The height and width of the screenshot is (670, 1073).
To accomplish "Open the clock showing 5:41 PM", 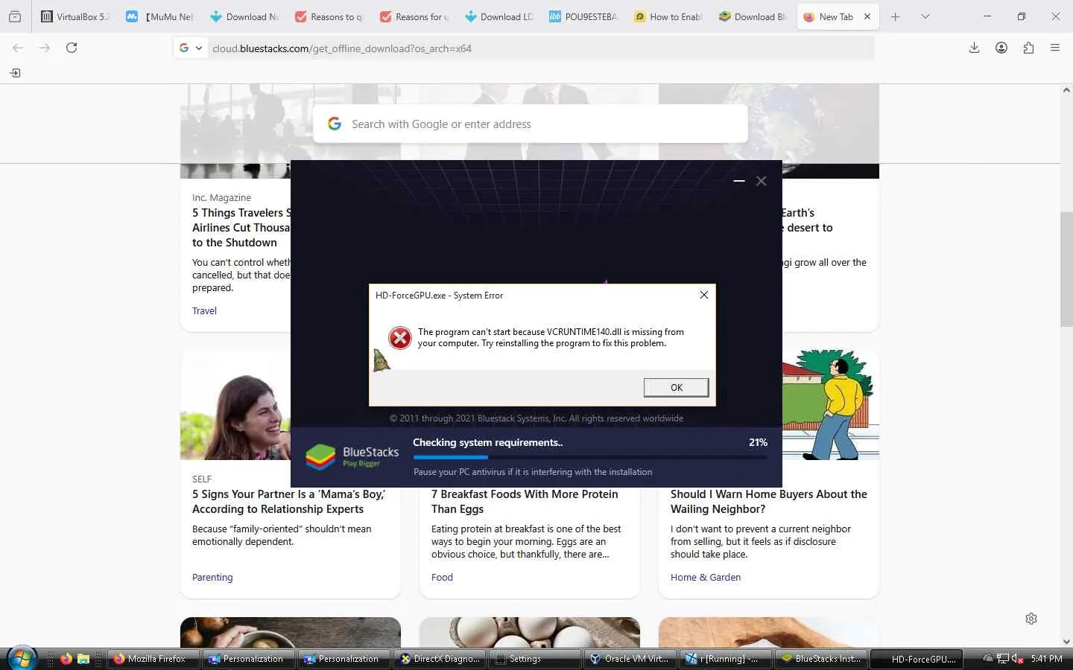I will (1047, 659).
